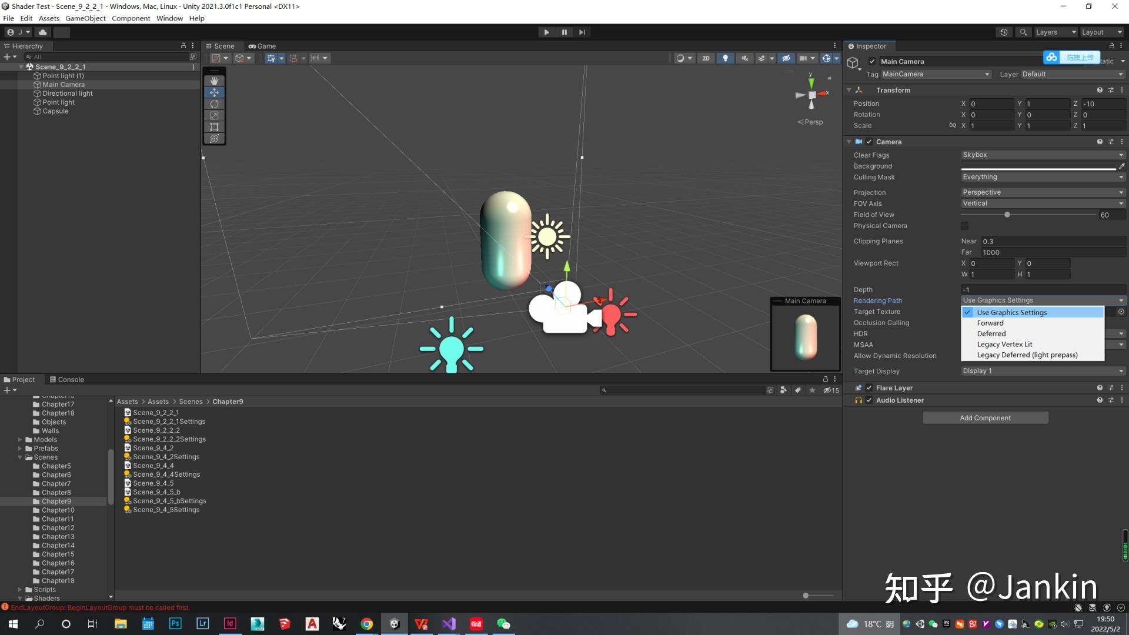Select the Scale tool
1129x635 pixels.
(x=214, y=115)
